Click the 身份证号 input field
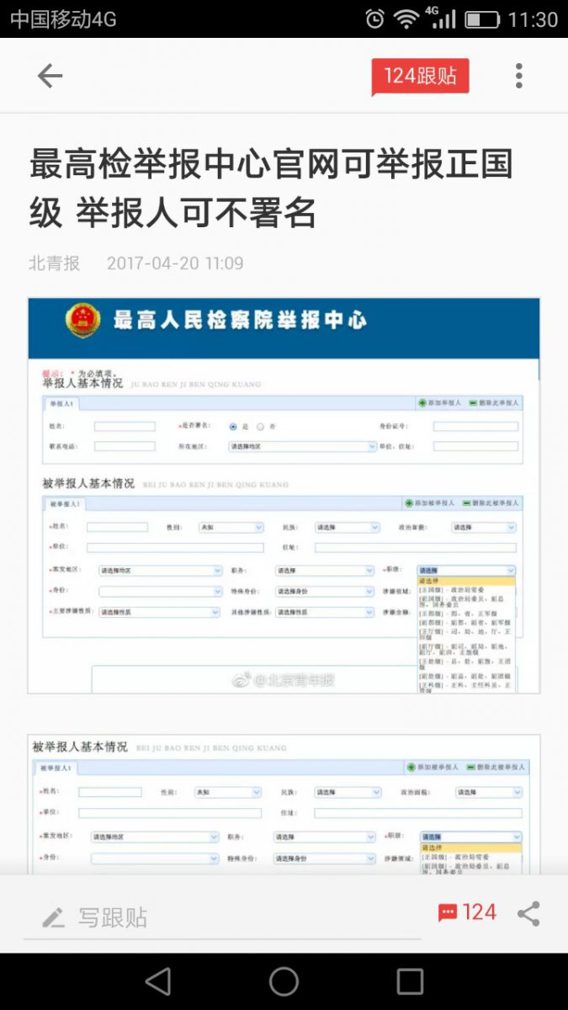Image resolution: width=568 pixels, height=1010 pixels. [x=475, y=427]
